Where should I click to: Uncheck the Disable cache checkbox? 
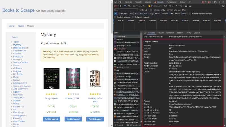149,6
